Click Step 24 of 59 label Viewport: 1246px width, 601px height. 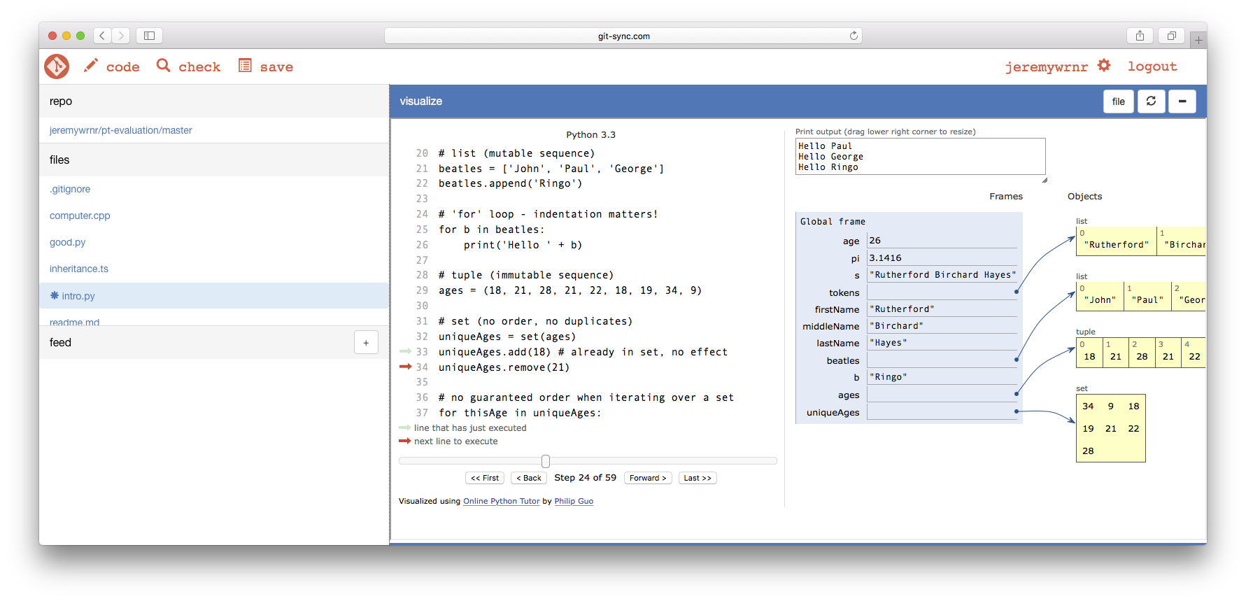point(585,478)
